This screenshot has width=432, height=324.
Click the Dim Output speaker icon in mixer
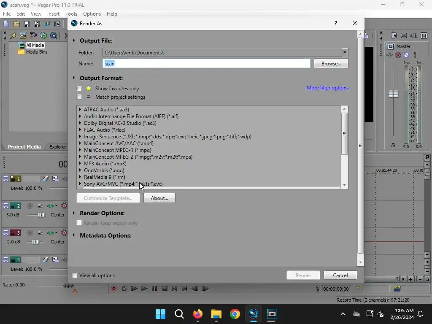(x=414, y=35)
